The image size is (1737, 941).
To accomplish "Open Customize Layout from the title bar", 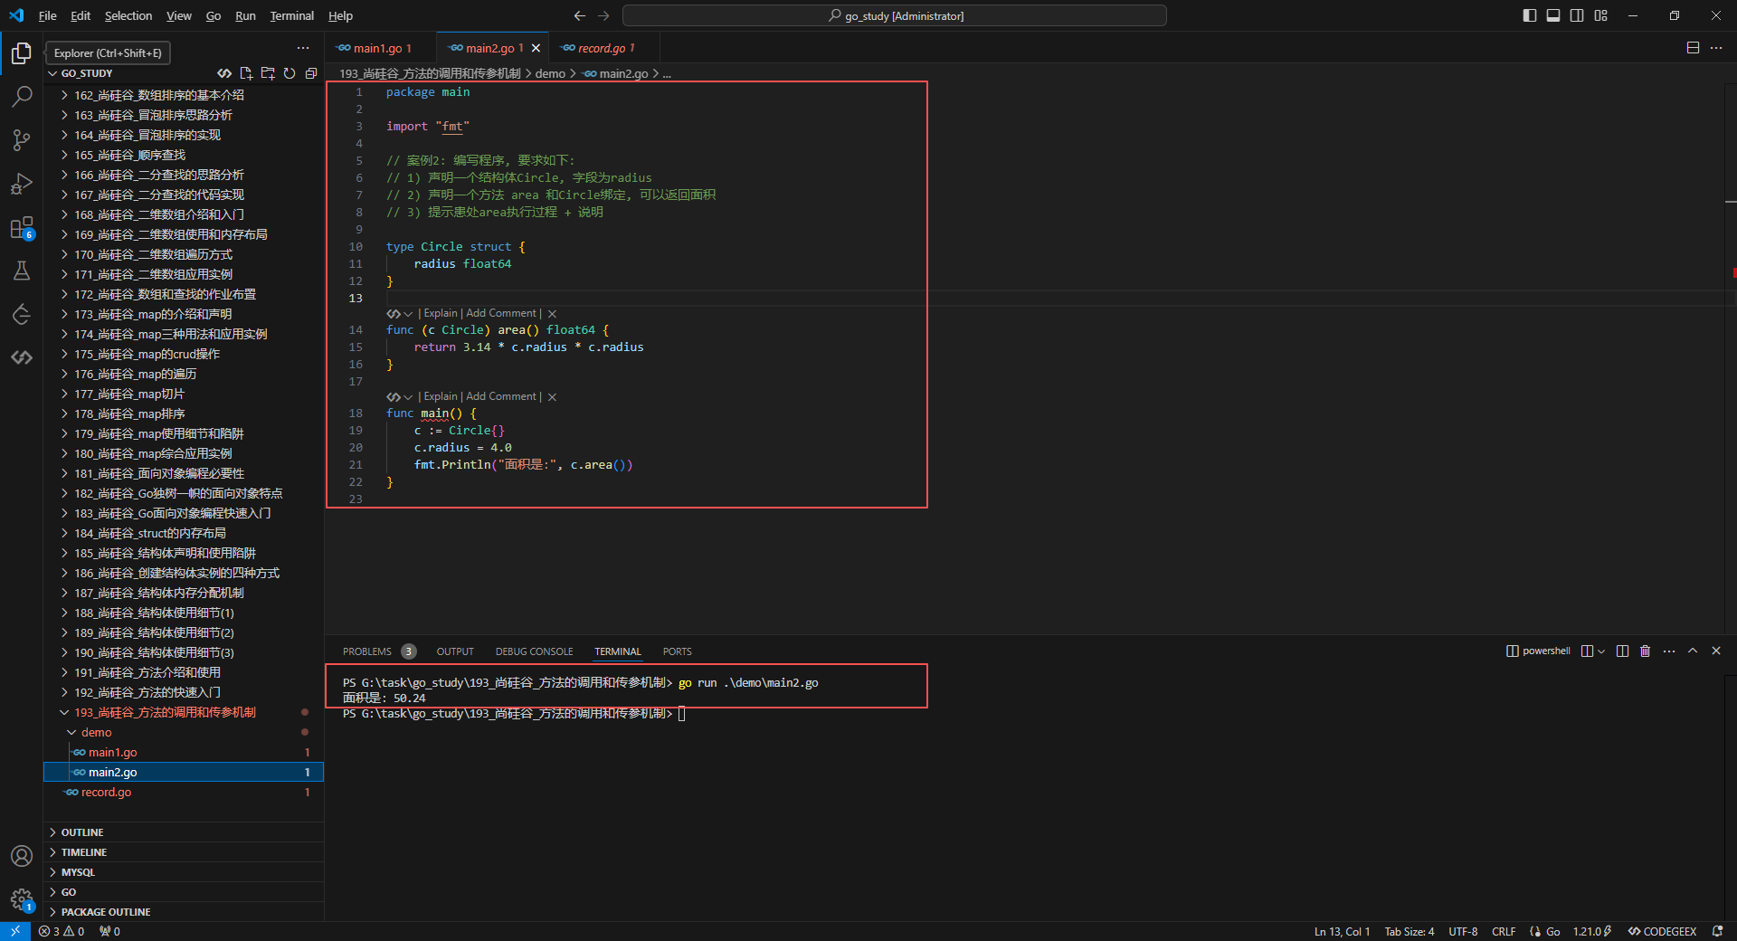I will click(x=1601, y=15).
